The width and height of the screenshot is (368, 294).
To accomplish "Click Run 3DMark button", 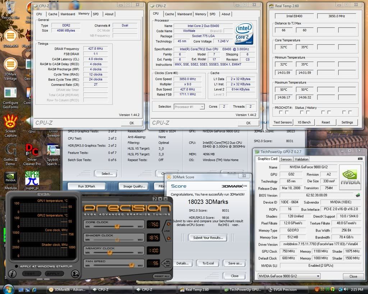I will click(x=87, y=186).
